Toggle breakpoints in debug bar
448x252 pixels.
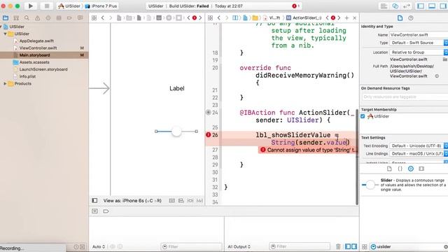coord(106,211)
